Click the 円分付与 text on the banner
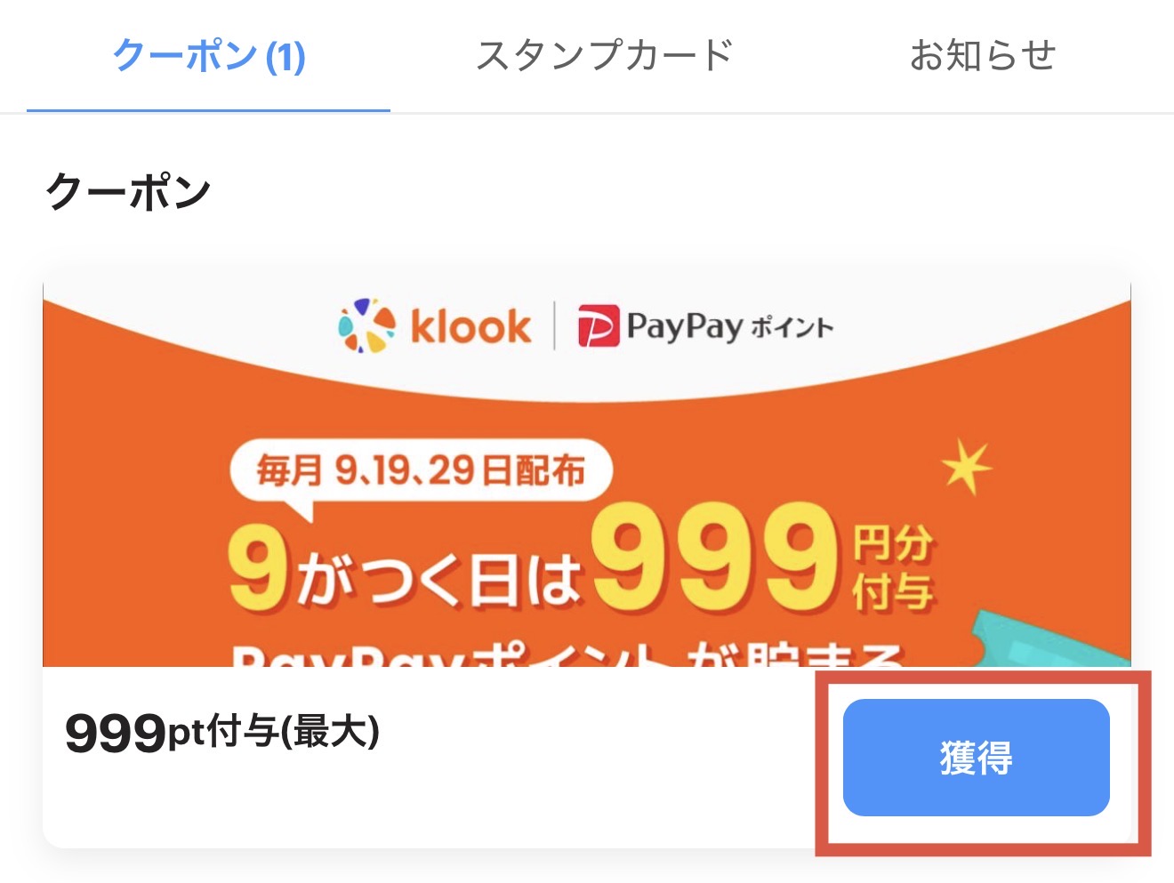Screen dimensions: 1174x883 (x=891, y=567)
